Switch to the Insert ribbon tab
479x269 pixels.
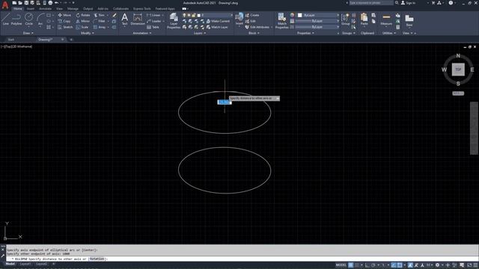click(31, 8)
